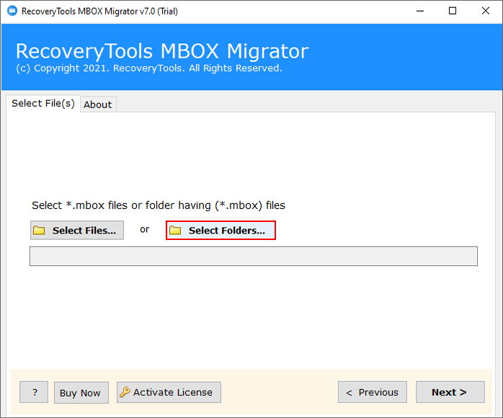Click the Select Folders... button
This screenshot has height=418, width=503.
(x=221, y=230)
